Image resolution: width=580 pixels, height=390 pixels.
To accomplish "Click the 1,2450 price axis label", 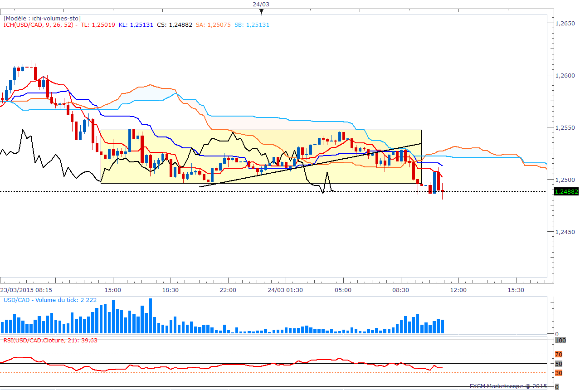I will pyautogui.click(x=565, y=232).
